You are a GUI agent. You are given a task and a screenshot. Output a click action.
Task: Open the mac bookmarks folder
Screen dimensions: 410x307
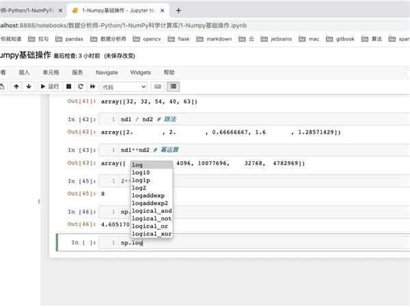click(309, 39)
